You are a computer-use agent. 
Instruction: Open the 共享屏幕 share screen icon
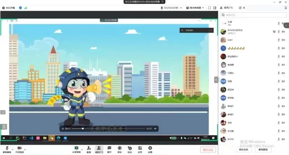(76, 148)
